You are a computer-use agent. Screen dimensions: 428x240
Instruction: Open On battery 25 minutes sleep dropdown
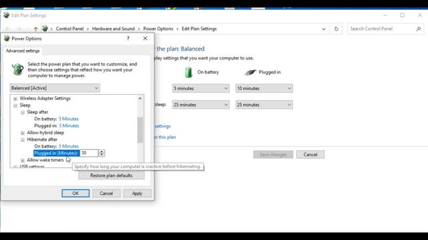(201, 105)
